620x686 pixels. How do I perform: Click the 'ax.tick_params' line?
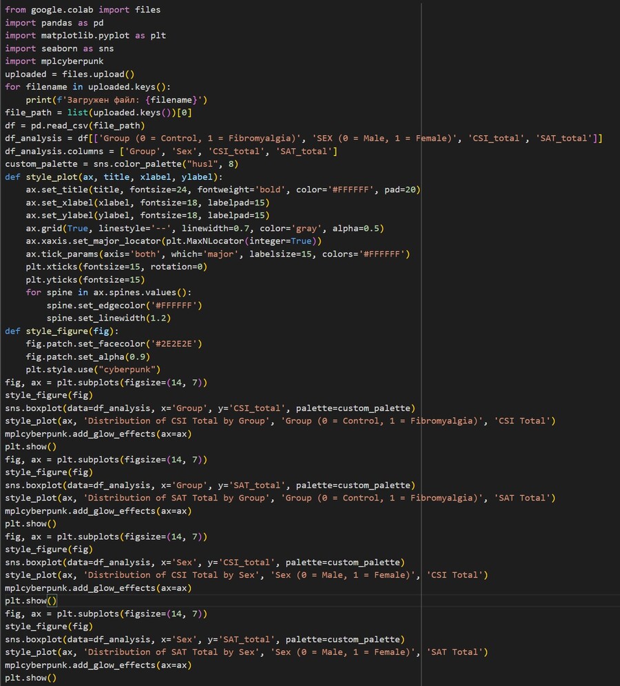[x=218, y=254]
